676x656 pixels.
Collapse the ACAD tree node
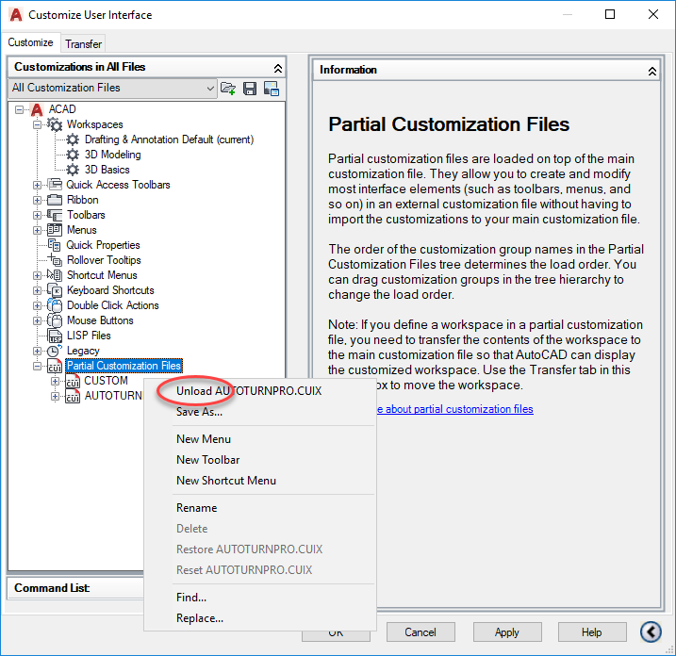[x=20, y=110]
